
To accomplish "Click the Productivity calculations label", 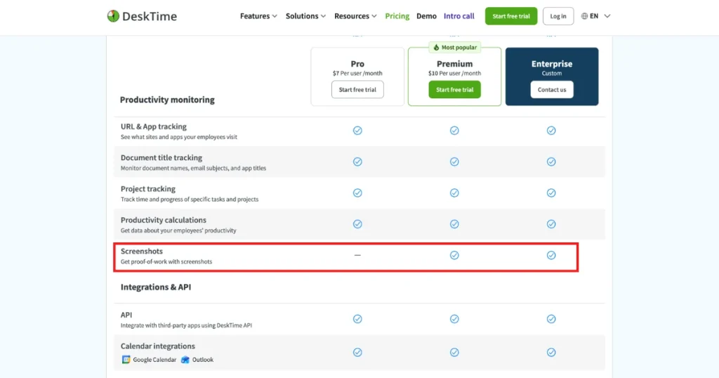I will [164, 220].
